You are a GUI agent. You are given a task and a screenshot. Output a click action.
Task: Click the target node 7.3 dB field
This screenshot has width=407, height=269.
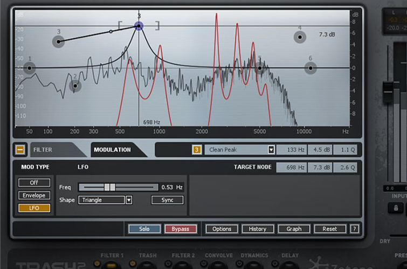point(320,167)
